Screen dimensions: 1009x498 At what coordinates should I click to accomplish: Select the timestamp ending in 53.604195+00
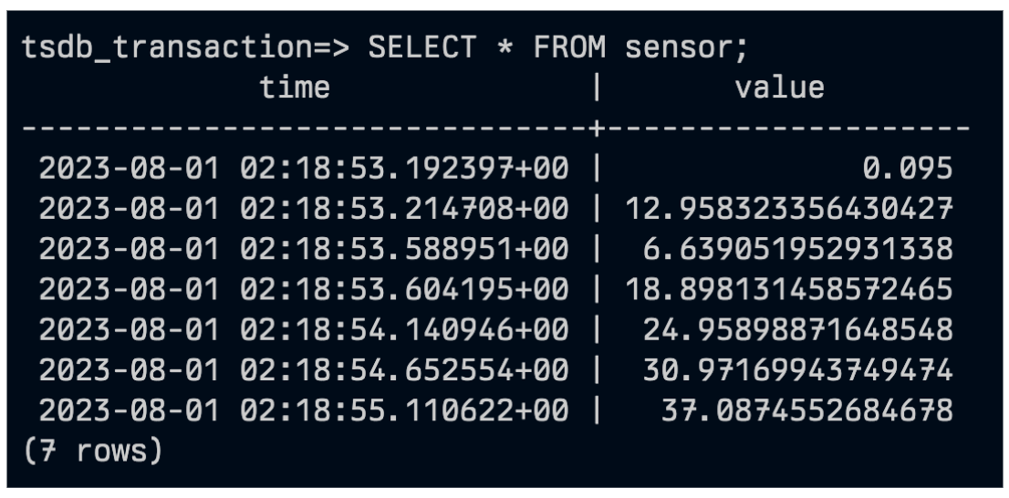(304, 289)
